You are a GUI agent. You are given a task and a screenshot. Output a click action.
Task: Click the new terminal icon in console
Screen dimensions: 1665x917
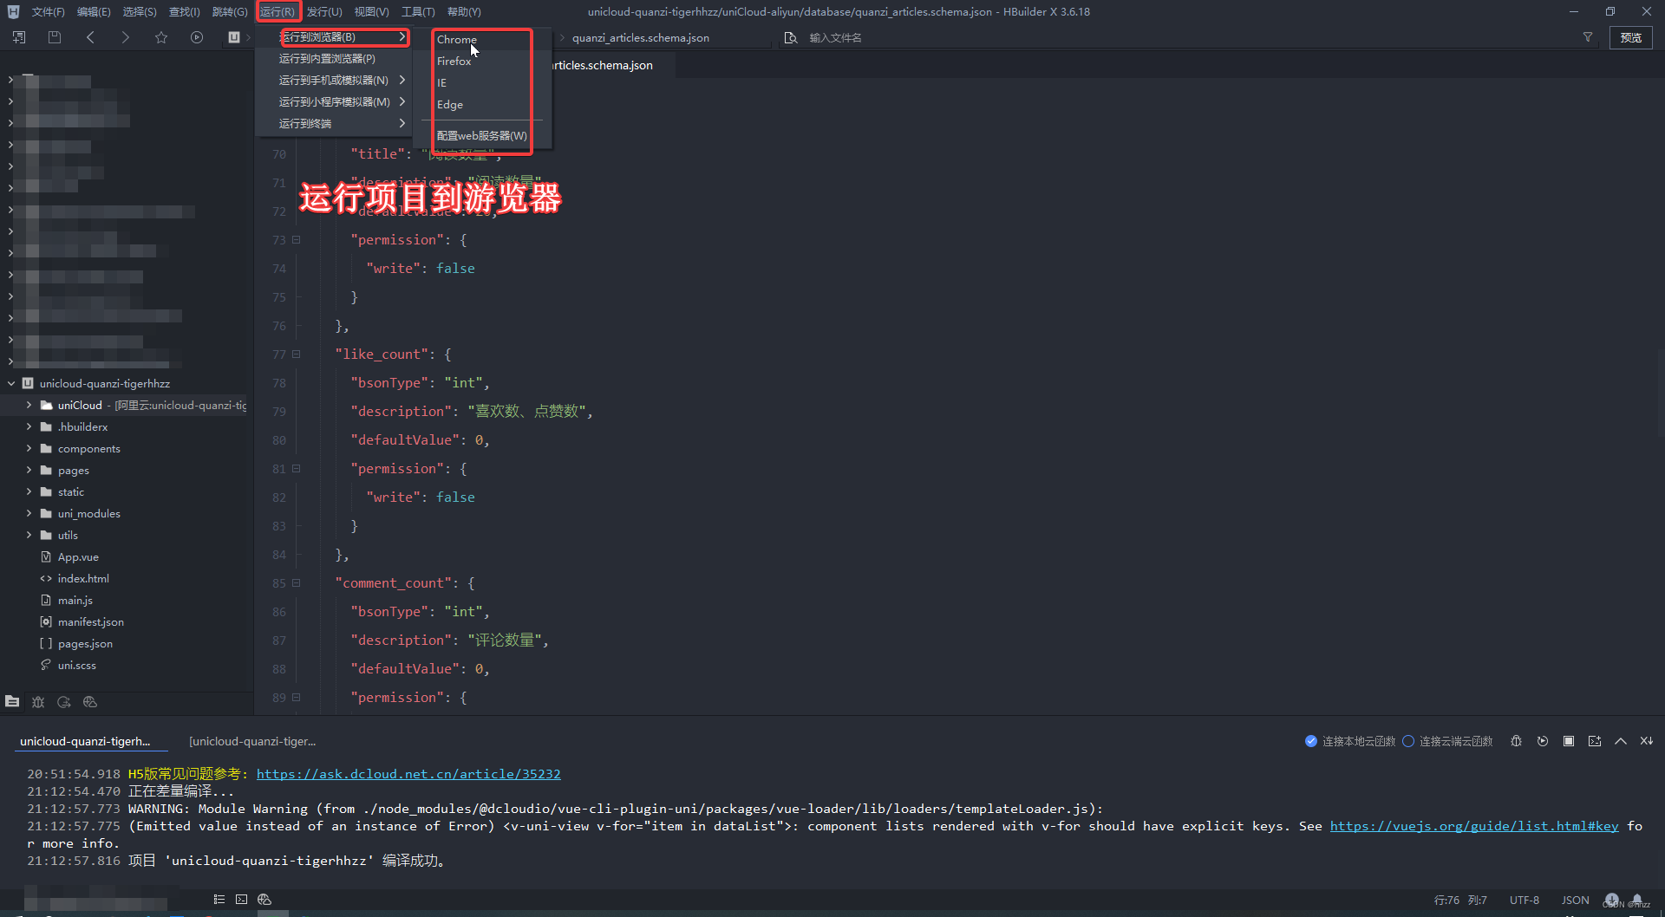[1595, 741]
